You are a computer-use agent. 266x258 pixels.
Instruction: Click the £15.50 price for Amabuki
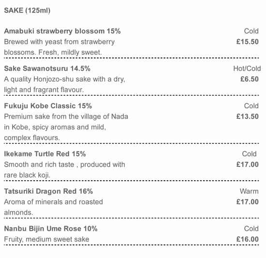click(x=248, y=42)
